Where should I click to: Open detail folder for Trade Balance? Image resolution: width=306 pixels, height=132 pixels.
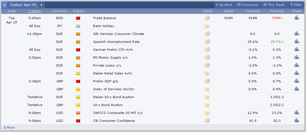(207, 18)
